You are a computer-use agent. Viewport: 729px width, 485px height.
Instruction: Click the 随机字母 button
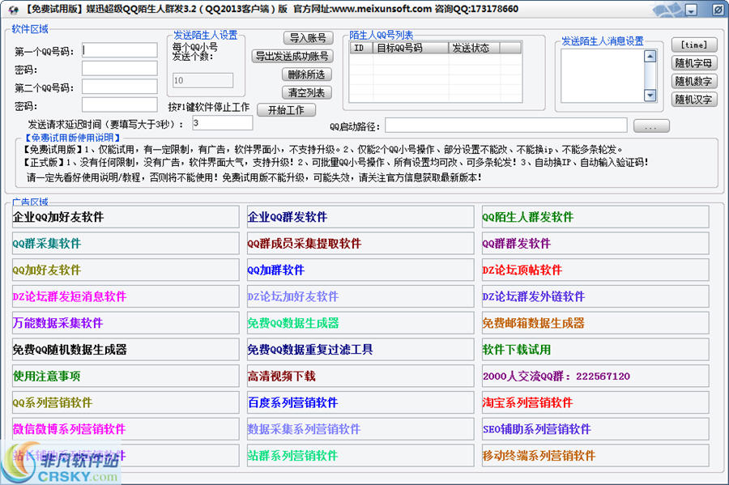694,62
